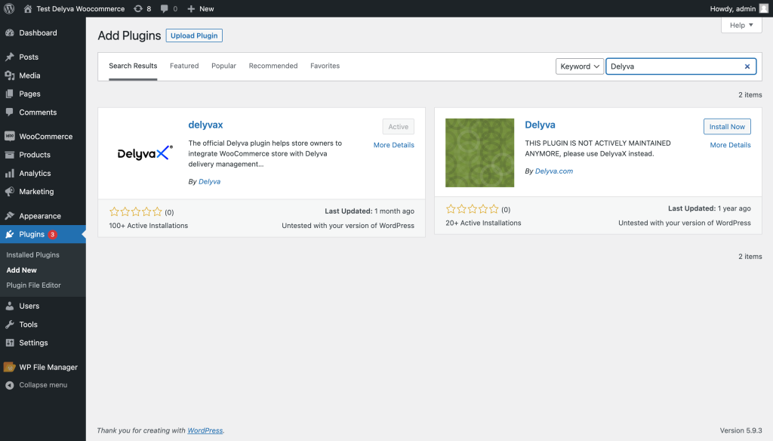Viewport: 773px width, 441px height.
Task: Open the Howdy, admin account menu
Action: point(738,8)
